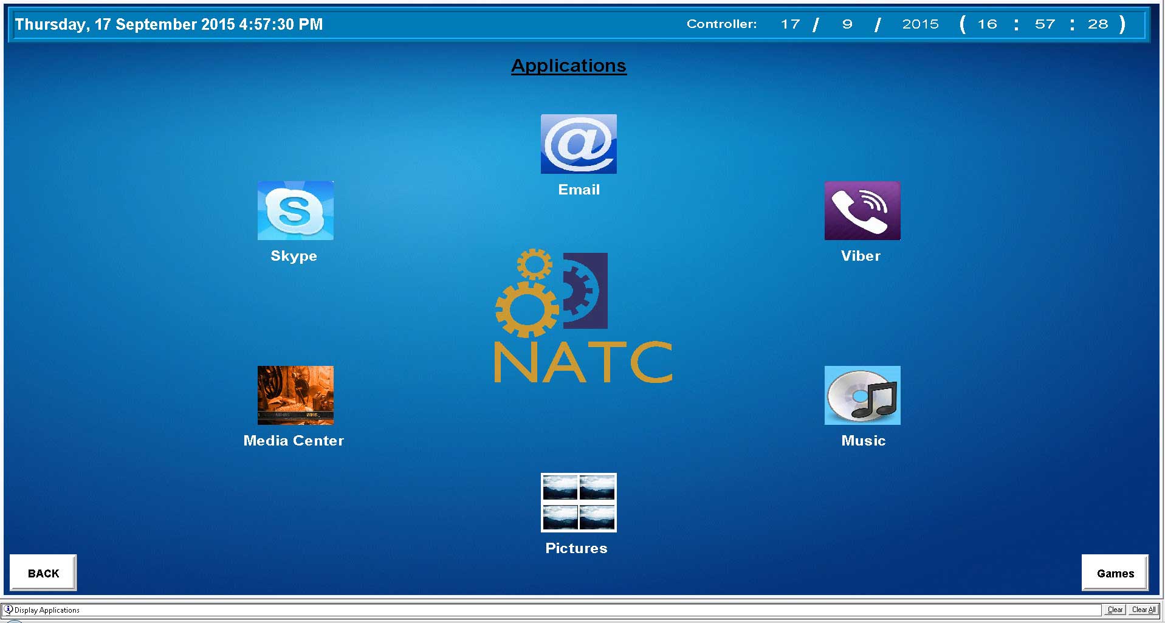1165x623 pixels.
Task: Click the Media Center text label
Action: click(294, 441)
